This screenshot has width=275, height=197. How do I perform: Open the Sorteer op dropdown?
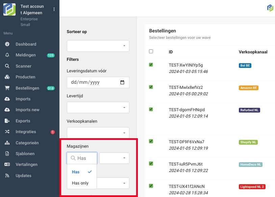pyautogui.click(x=98, y=46)
